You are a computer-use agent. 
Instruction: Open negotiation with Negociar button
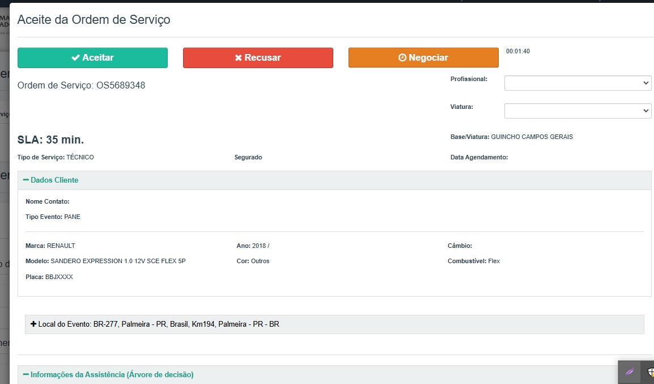coord(423,58)
